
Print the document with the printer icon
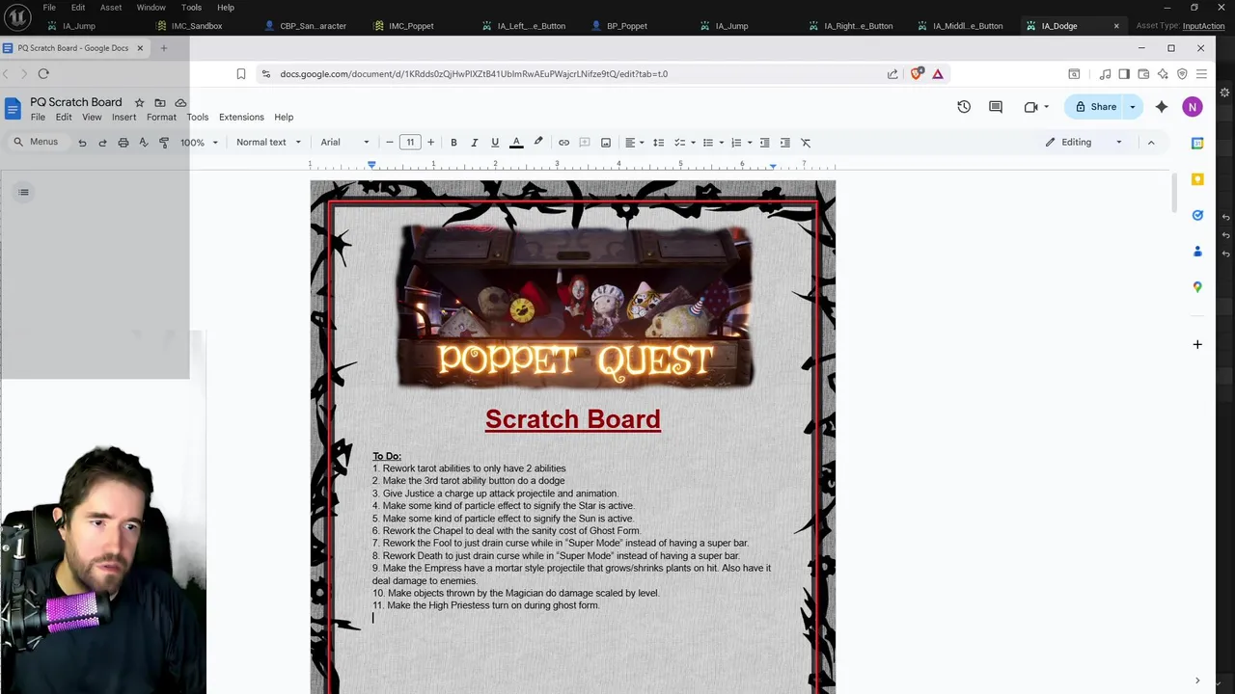coord(123,143)
